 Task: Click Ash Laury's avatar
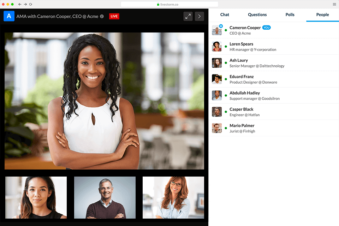point(217,63)
